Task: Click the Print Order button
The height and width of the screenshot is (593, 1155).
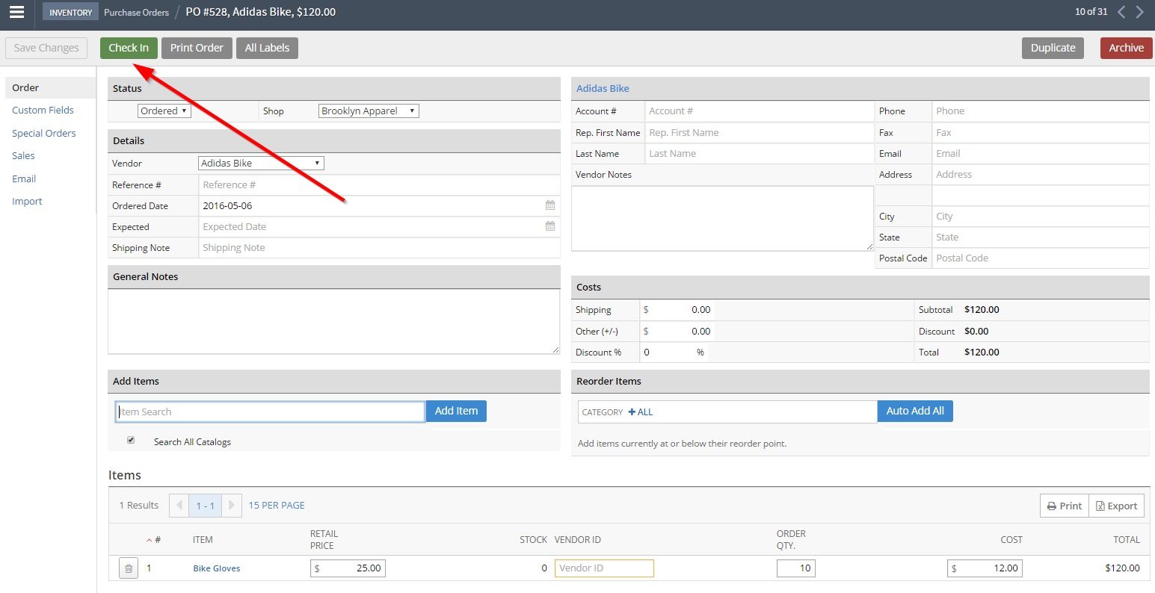Action: pyautogui.click(x=197, y=48)
